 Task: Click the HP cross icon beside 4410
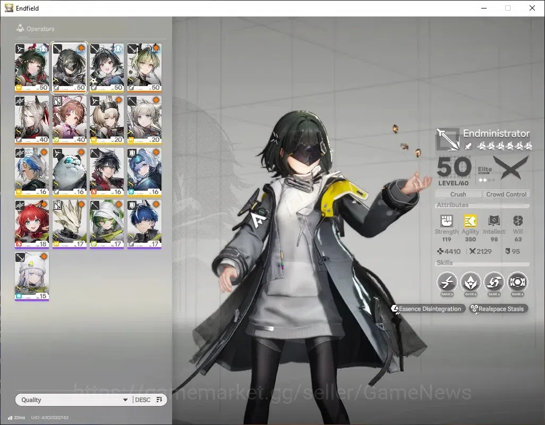point(440,251)
